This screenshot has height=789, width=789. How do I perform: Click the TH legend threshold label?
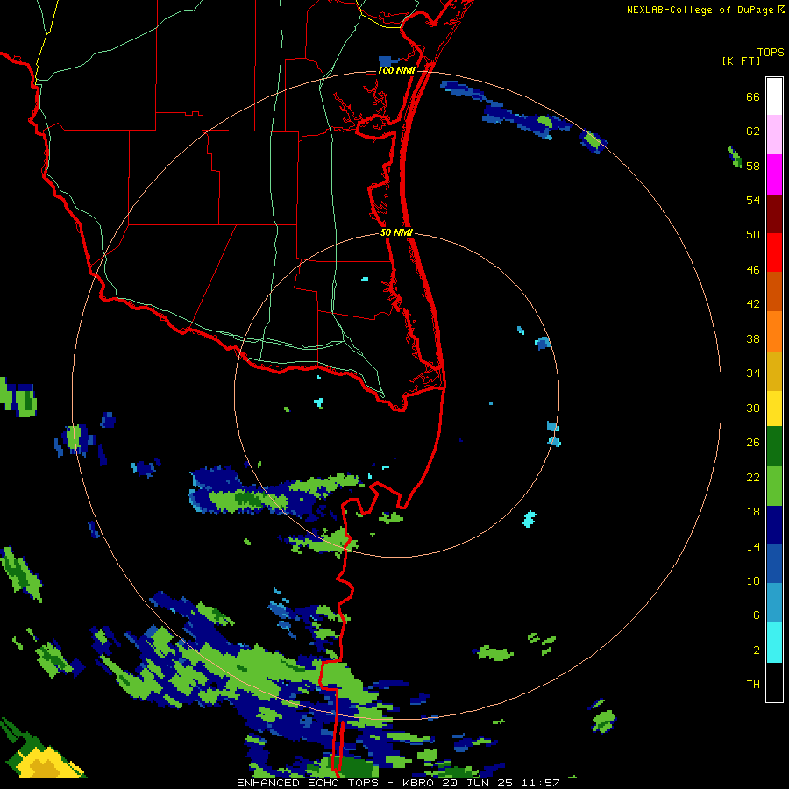click(x=753, y=685)
